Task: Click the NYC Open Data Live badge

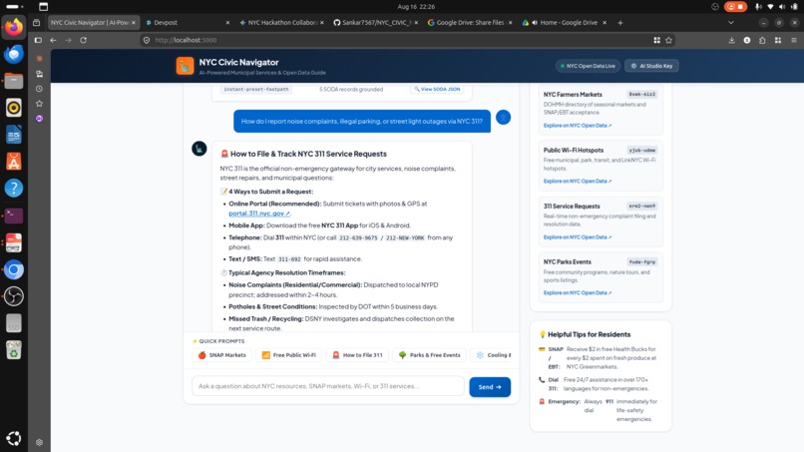Action: (588, 66)
